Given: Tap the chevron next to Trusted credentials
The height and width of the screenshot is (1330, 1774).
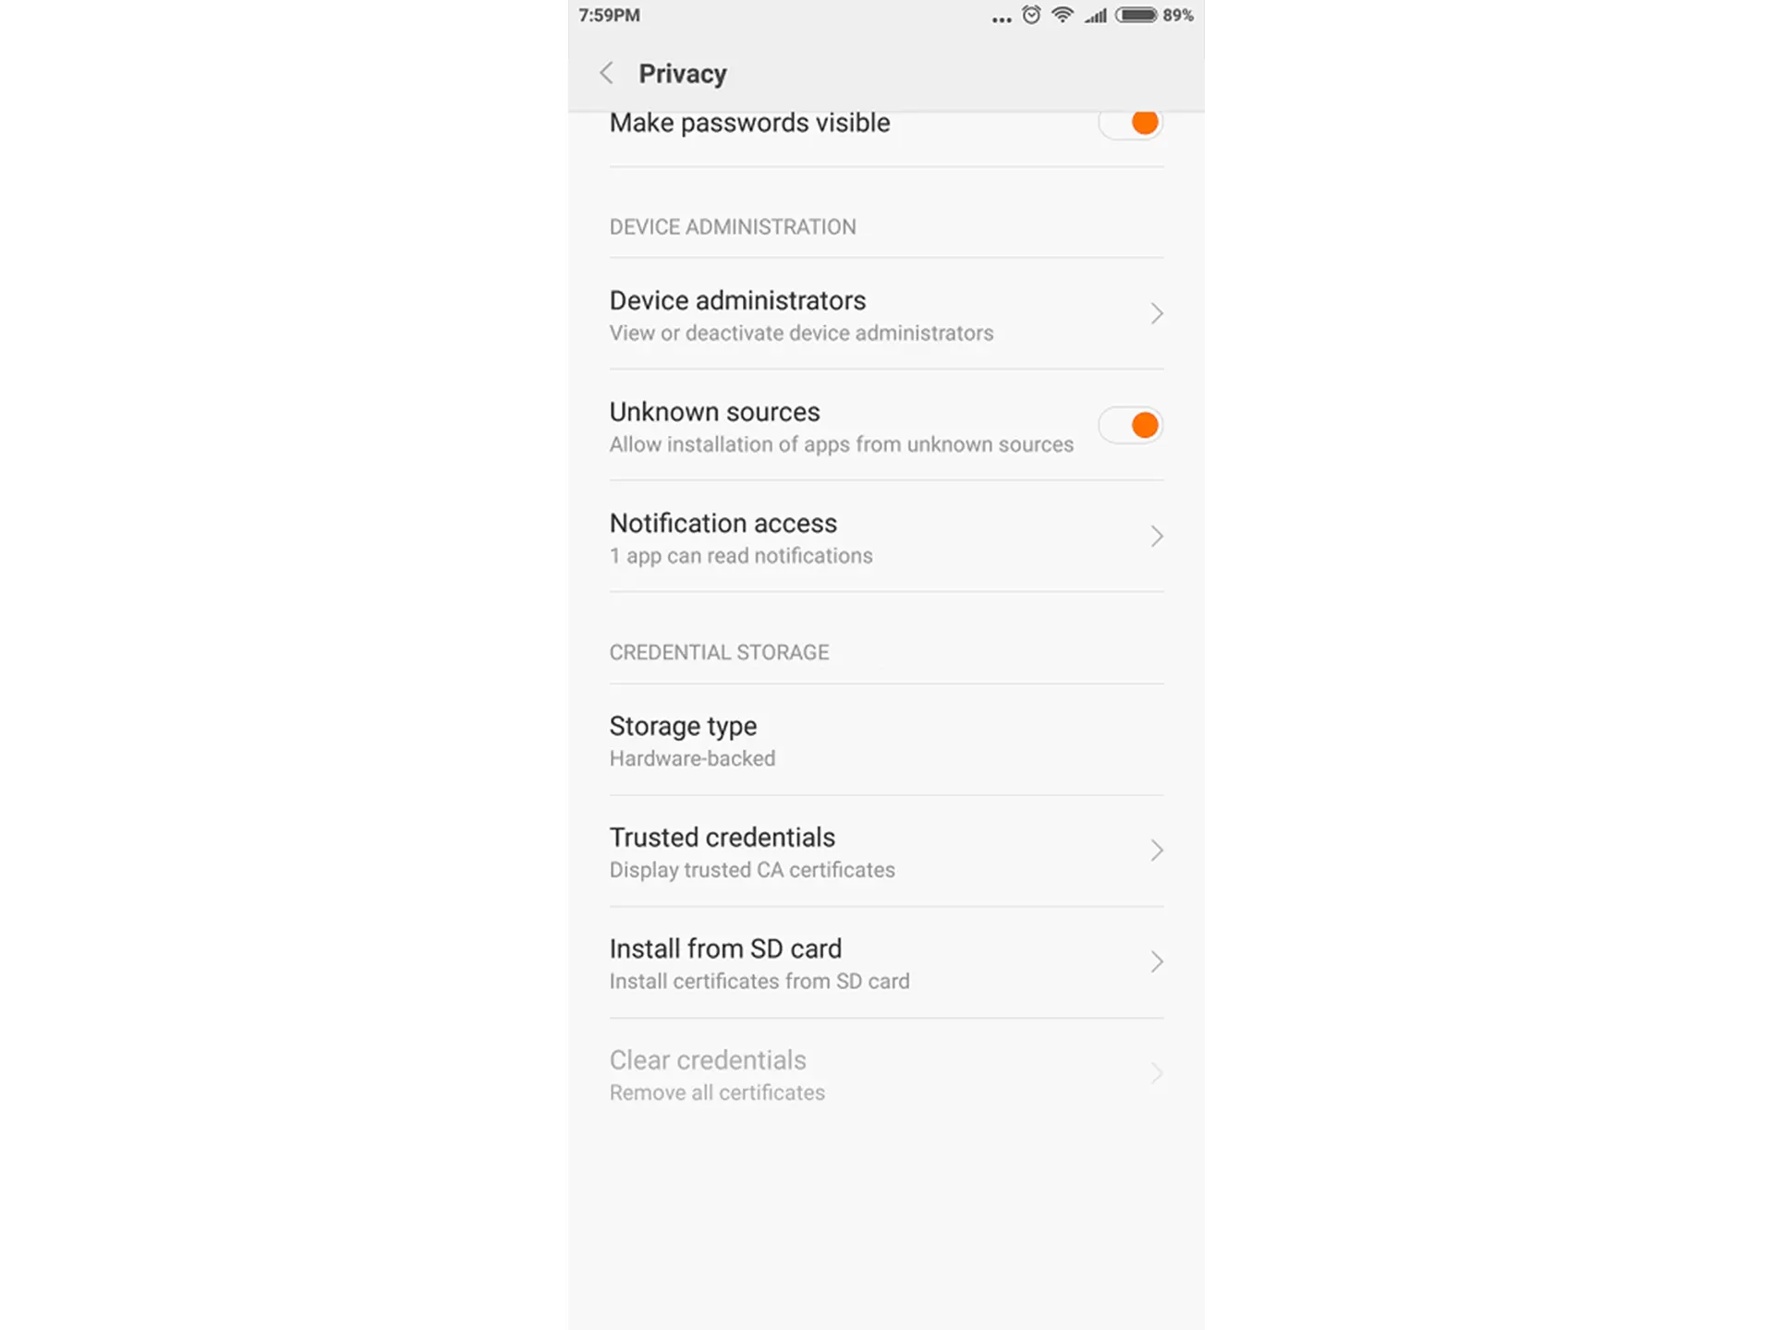Looking at the screenshot, I should pyautogui.click(x=1157, y=851).
